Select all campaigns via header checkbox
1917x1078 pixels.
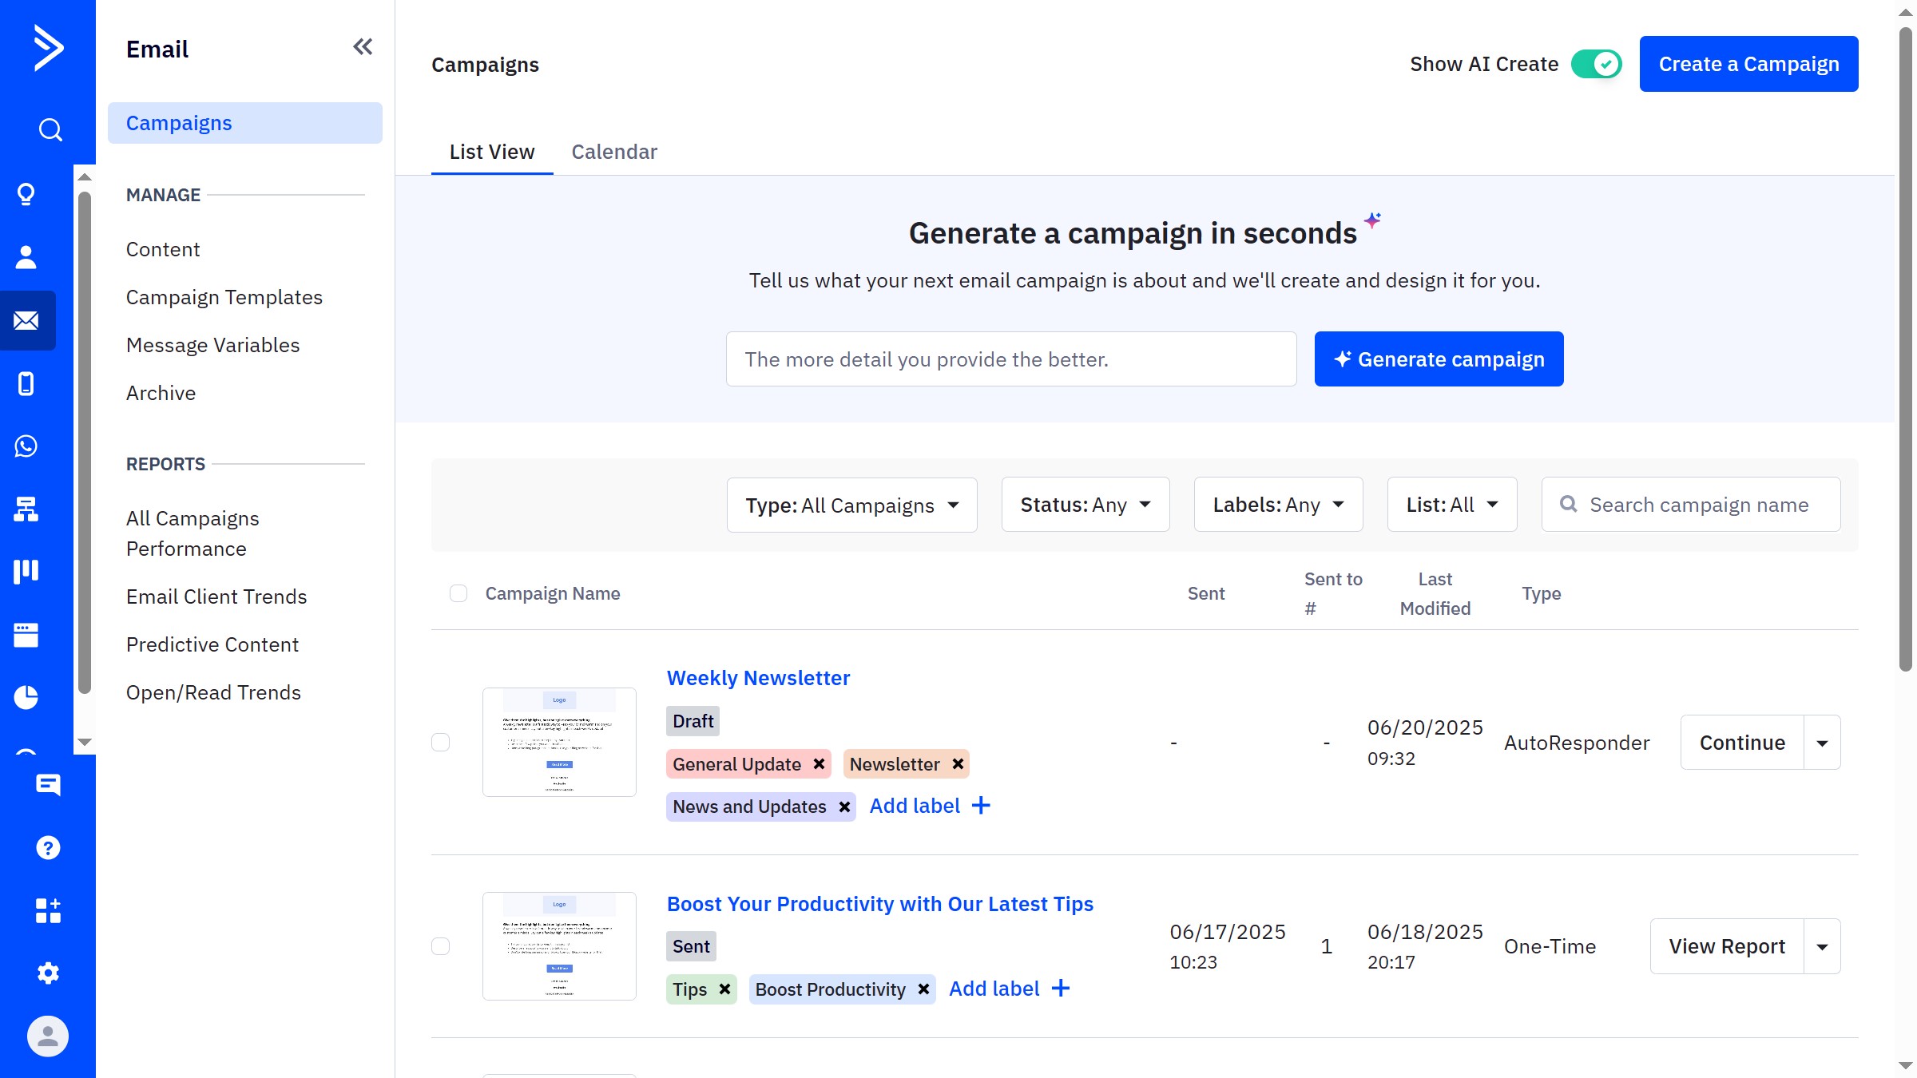[458, 593]
